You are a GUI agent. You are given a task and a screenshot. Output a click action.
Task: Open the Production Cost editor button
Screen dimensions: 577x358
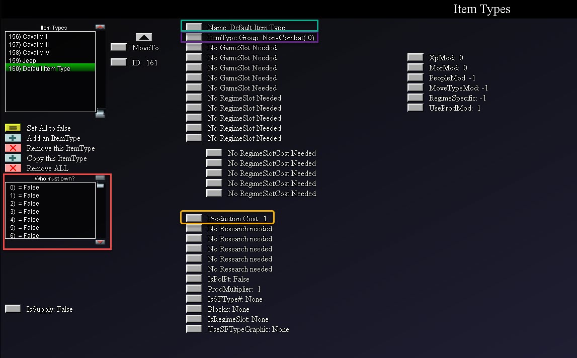tap(194, 217)
